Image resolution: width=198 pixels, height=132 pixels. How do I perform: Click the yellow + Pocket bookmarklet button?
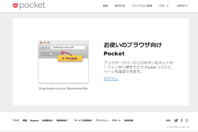coord(70,58)
